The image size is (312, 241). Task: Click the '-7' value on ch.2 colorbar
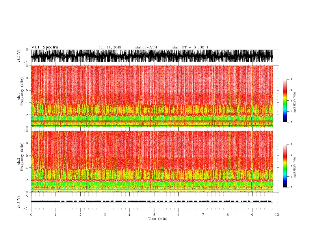[x=291, y=187]
